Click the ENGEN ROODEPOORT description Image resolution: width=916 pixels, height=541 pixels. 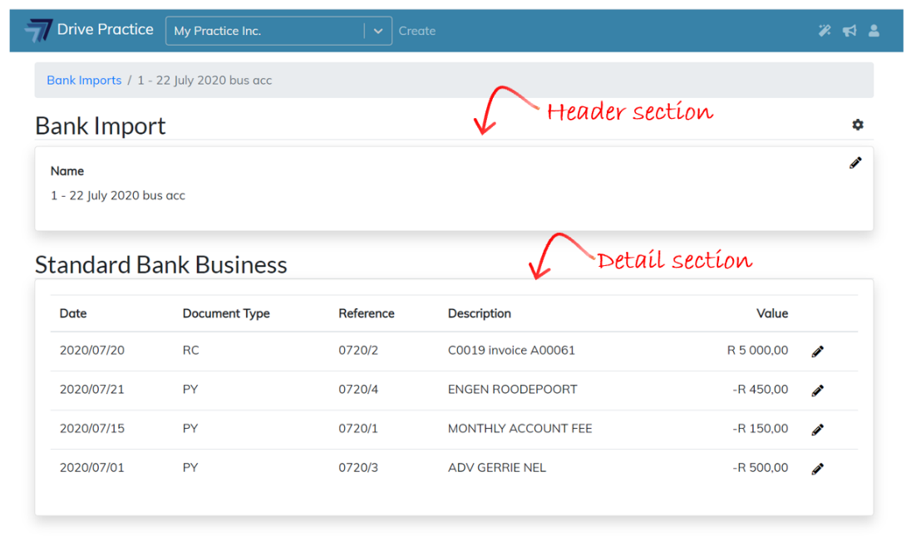click(512, 389)
